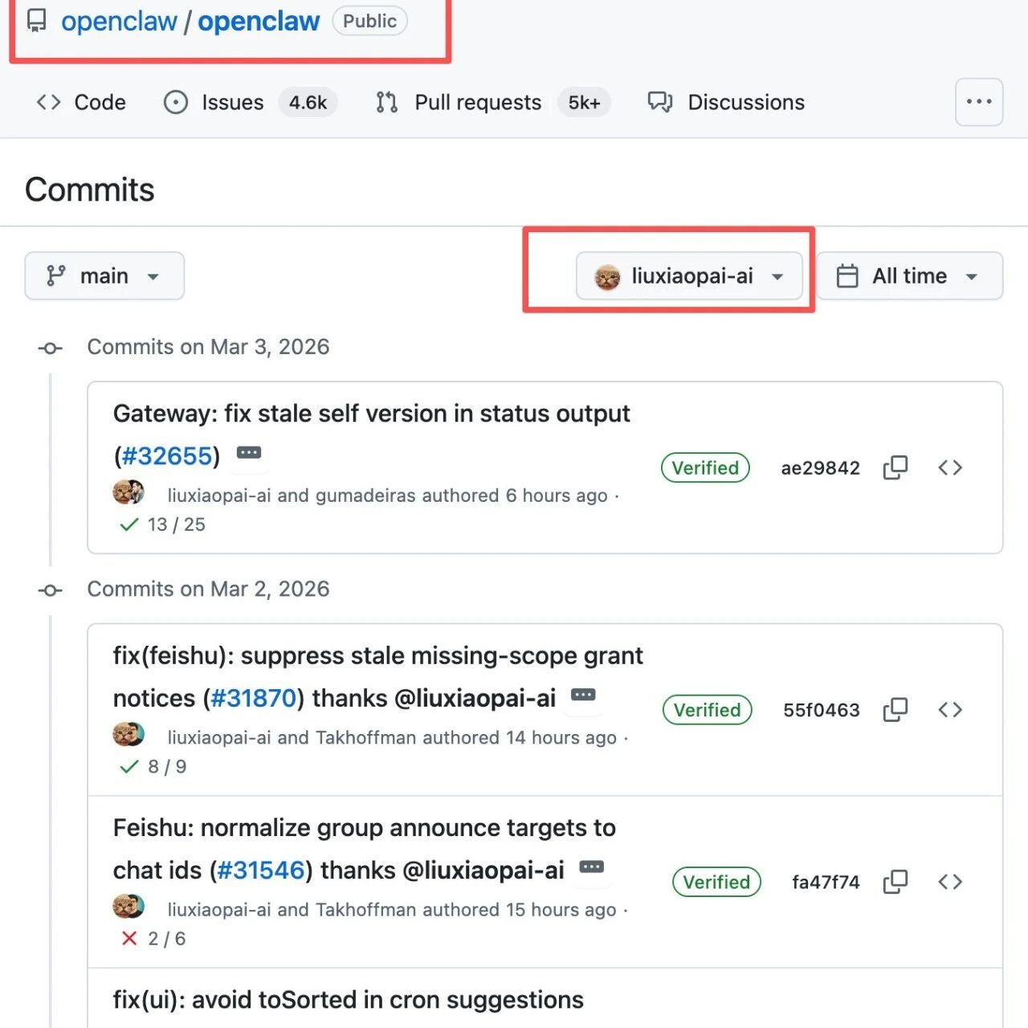Expand description of Gateway stale version commit
Image resolution: width=1028 pixels, height=1028 pixels.
click(x=249, y=453)
